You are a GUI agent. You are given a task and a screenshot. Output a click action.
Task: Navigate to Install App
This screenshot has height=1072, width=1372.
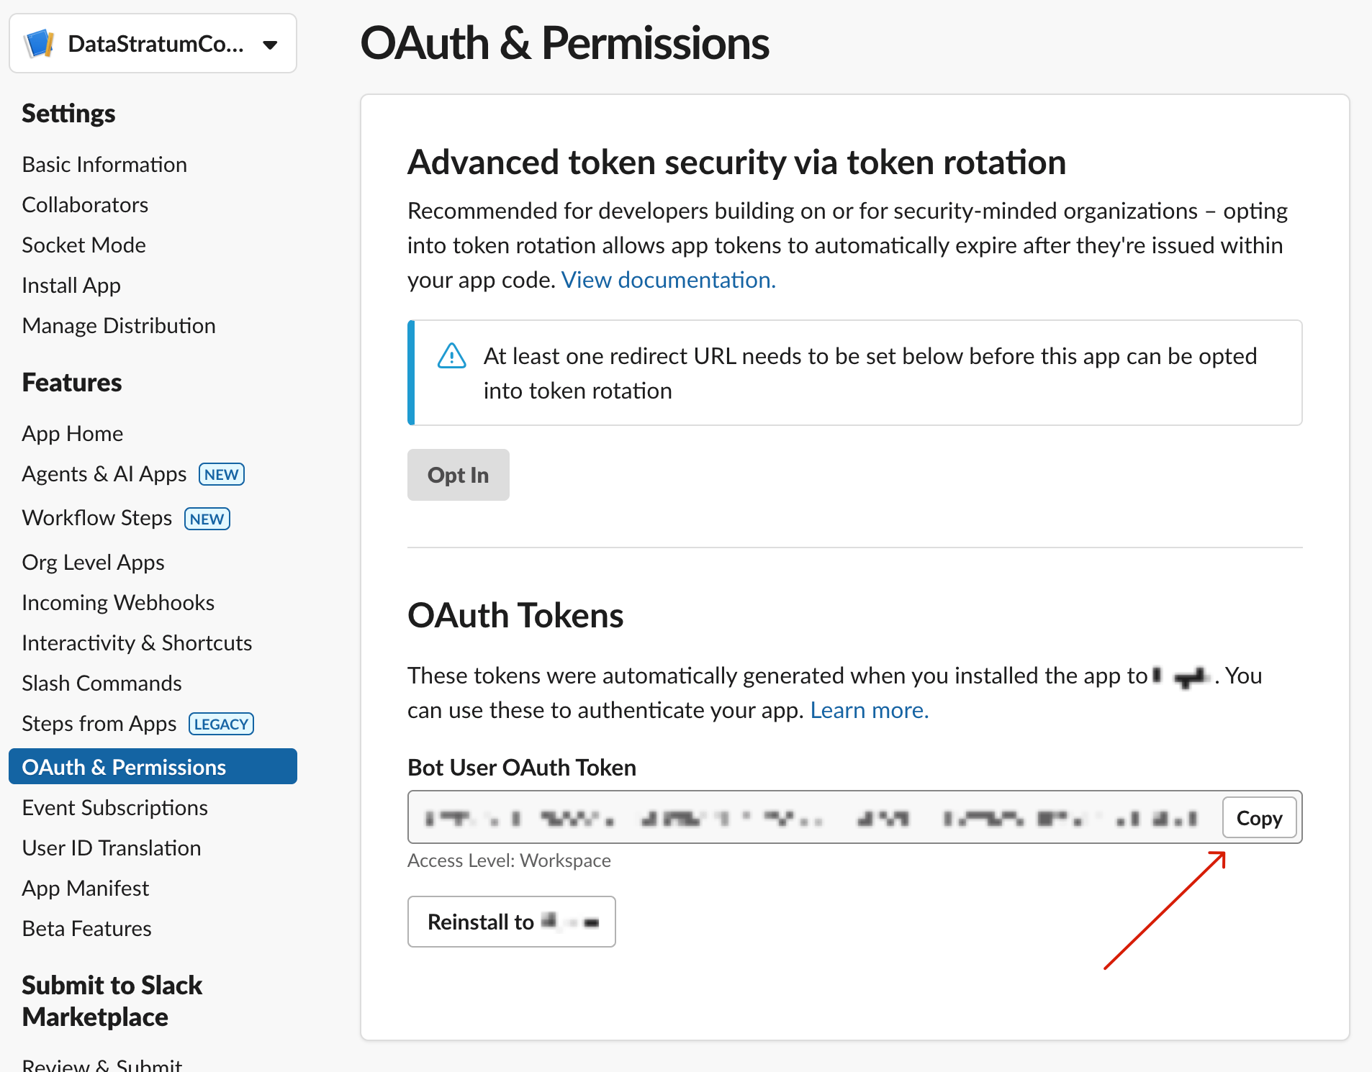(x=71, y=286)
